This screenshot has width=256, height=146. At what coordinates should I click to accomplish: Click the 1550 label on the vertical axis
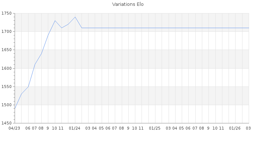click(7, 87)
